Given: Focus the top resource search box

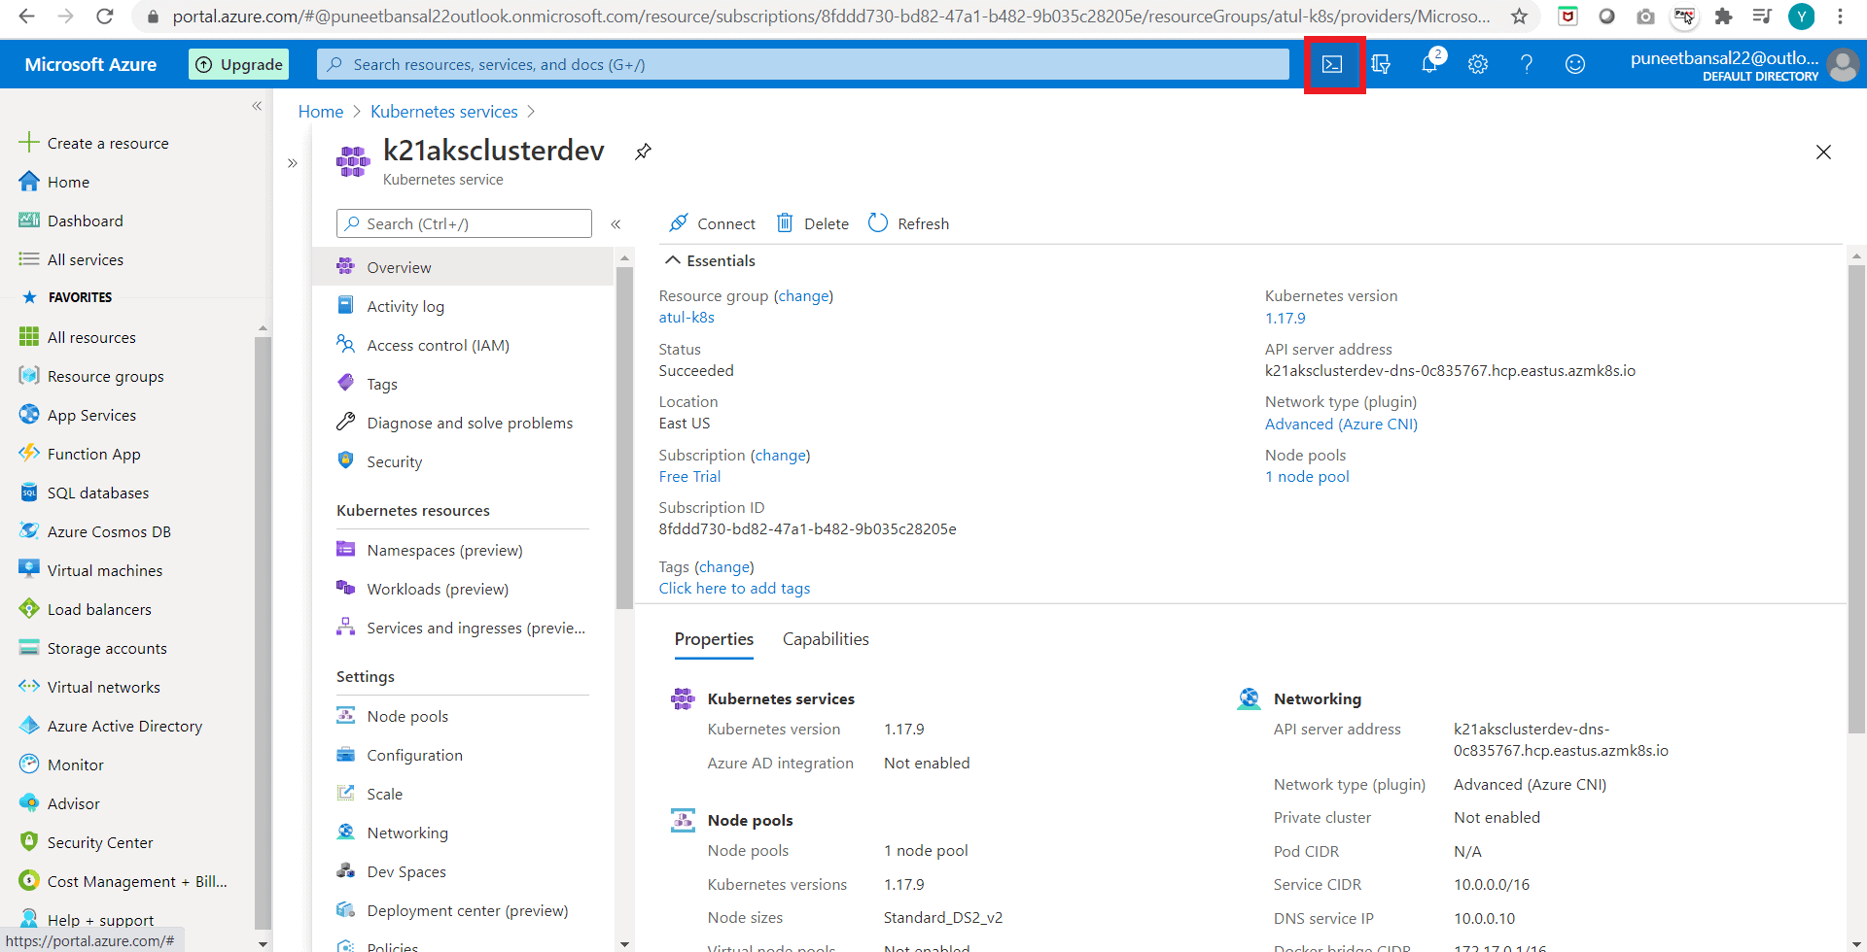Looking at the screenshot, I should pos(802,64).
